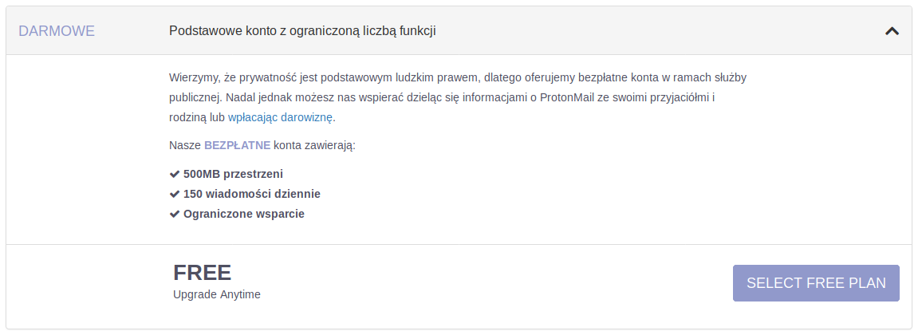The image size is (922, 335).
Task: Click the "Upgrade Anytime" subtitle text
Action: (217, 294)
